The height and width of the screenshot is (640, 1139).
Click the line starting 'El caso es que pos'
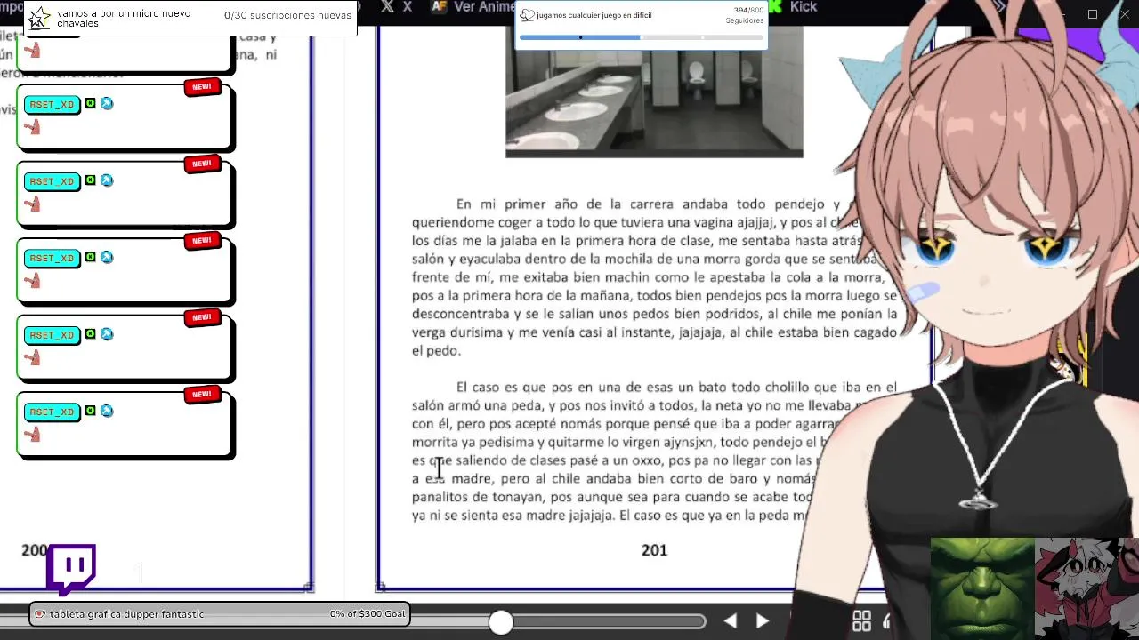tap(676, 388)
